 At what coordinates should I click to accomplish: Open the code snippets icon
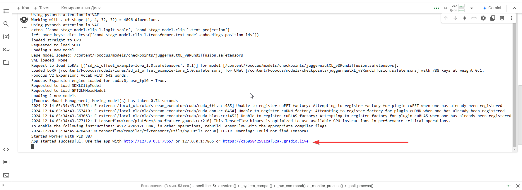pos(6,149)
